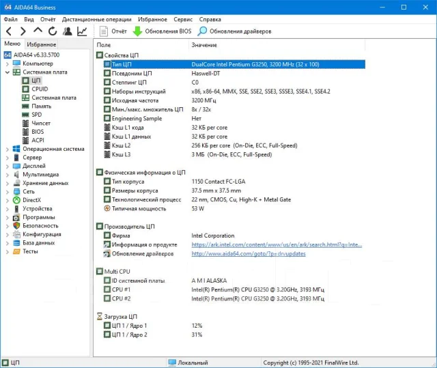
Task: Select the Компьютер monitor icon in tree
Action: (x=16, y=63)
